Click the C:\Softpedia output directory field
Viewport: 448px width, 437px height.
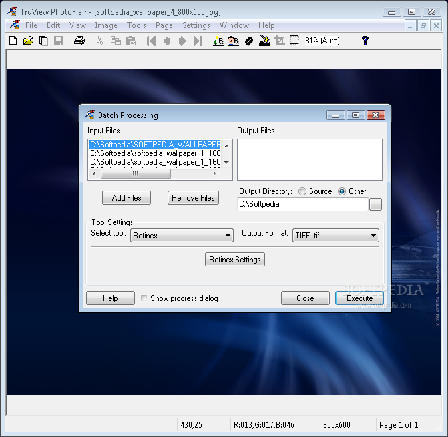[302, 204]
